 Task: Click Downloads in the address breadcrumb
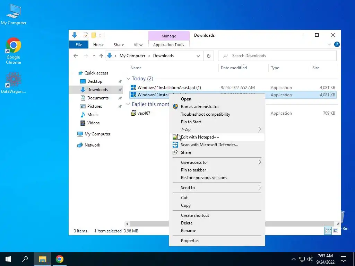pyautogui.click(x=164, y=56)
